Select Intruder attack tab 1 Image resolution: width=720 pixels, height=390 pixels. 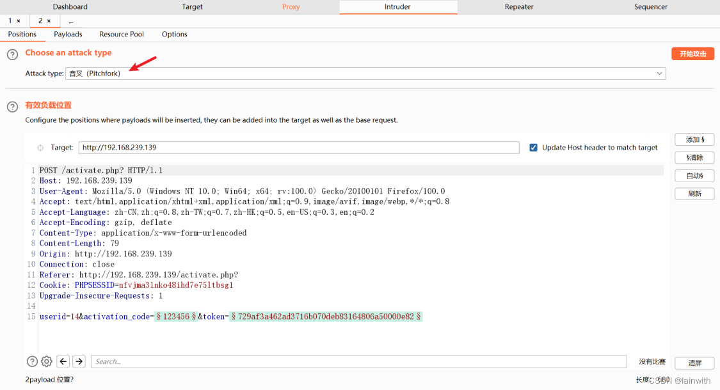click(10, 21)
